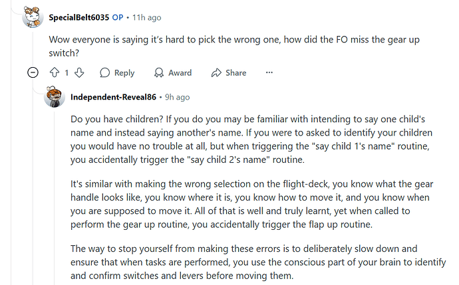The image size is (459, 285).
Task: Give an Award to the comment
Action: point(173,72)
